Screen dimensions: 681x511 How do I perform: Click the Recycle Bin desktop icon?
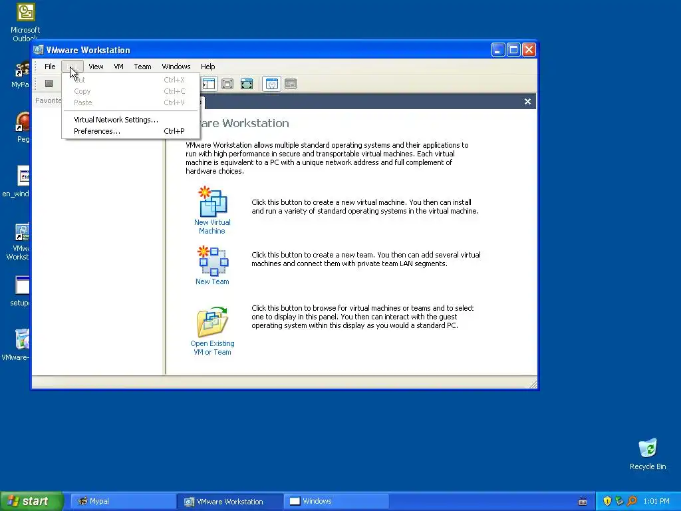648,448
